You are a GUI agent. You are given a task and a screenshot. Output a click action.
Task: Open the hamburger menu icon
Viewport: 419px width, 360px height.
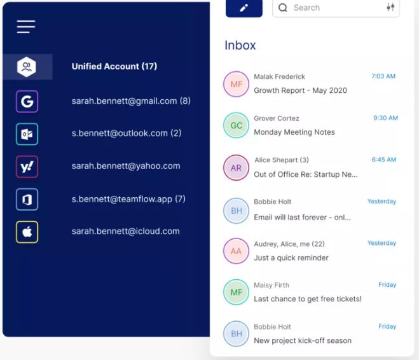coord(26,27)
